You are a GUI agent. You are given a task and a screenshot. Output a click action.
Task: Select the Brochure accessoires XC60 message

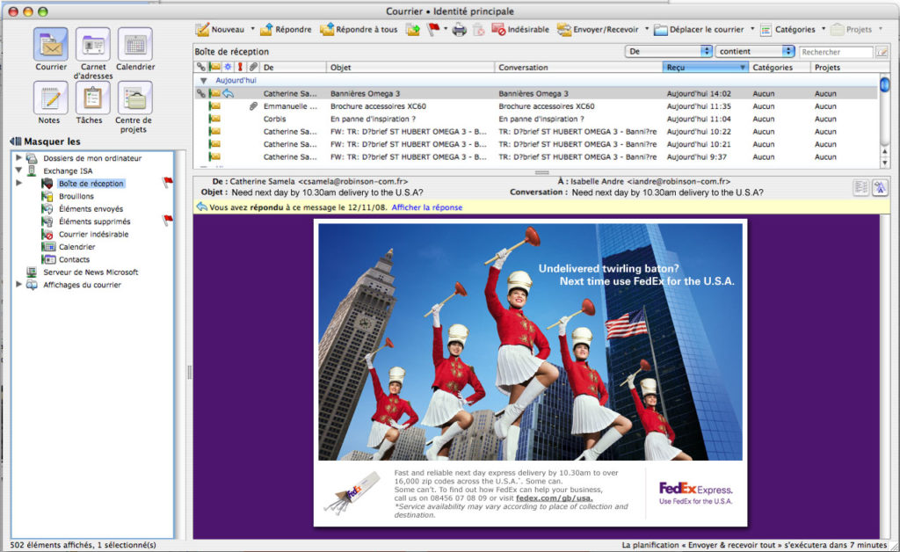coord(535,106)
